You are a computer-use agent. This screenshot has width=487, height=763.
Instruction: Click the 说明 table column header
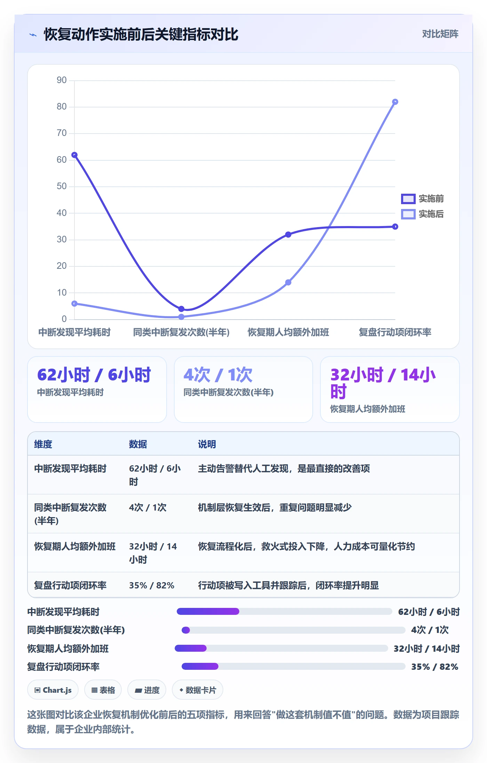207,444
